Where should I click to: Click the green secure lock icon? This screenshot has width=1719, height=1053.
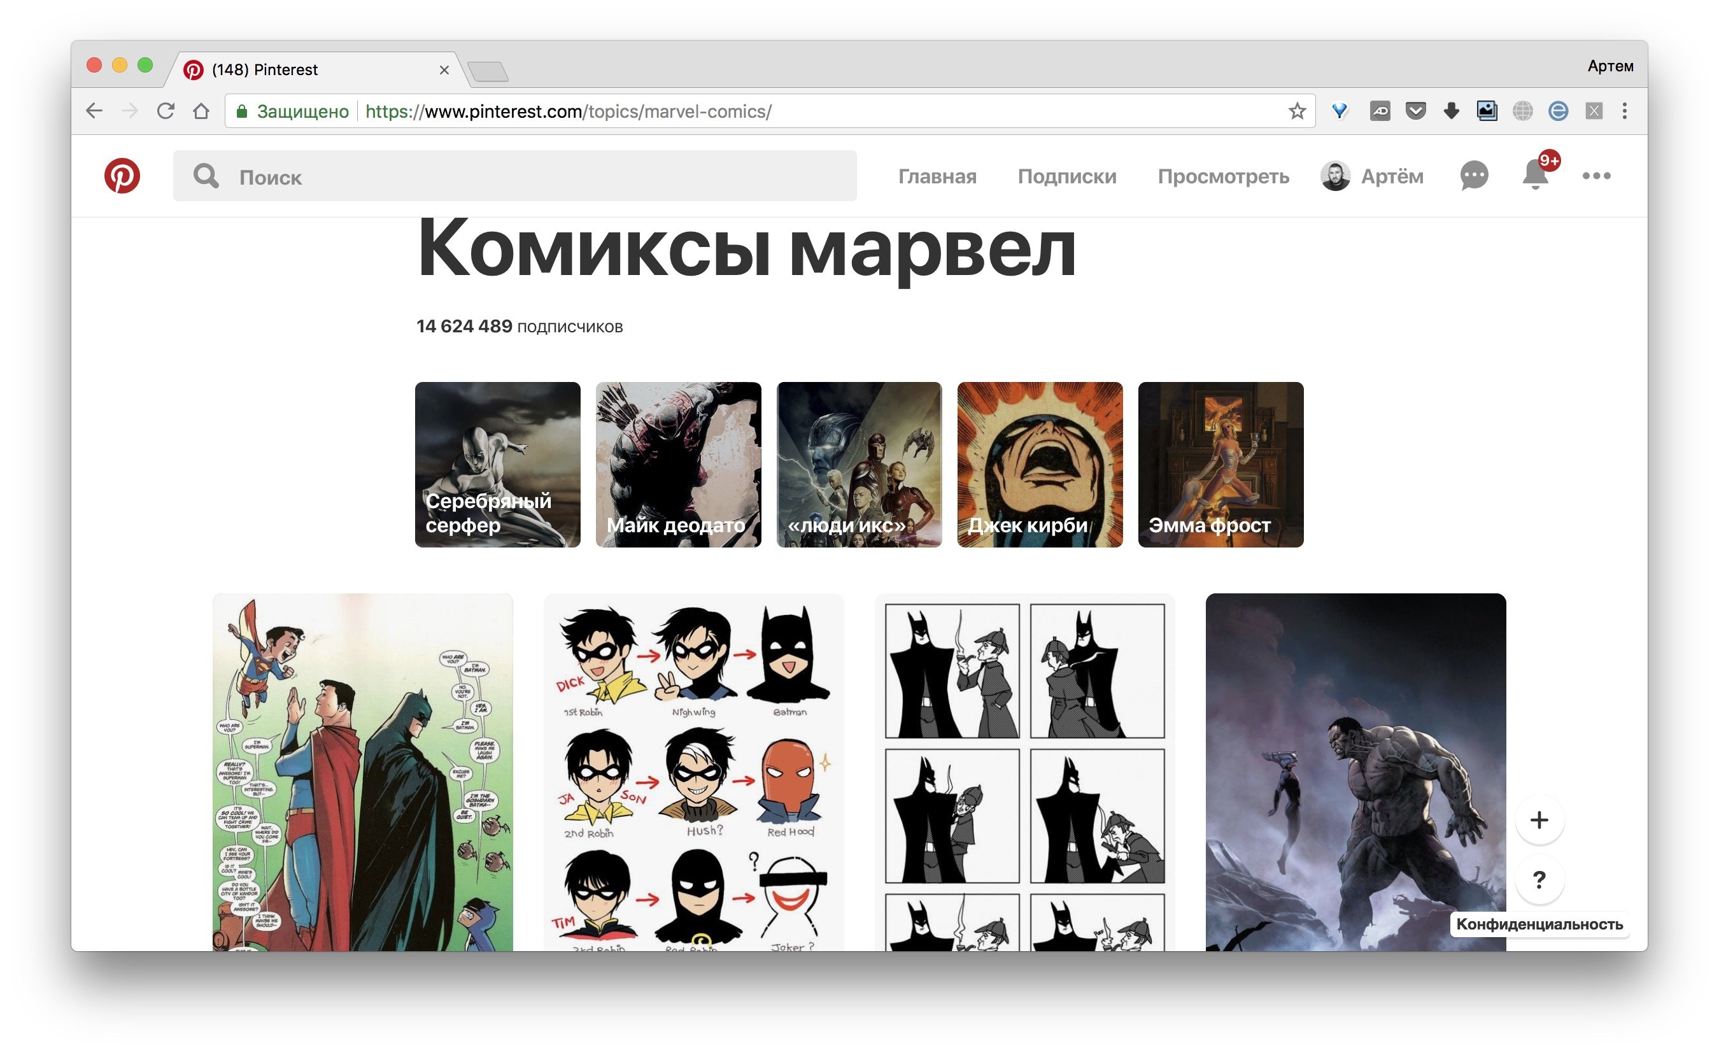tap(241, 111)
